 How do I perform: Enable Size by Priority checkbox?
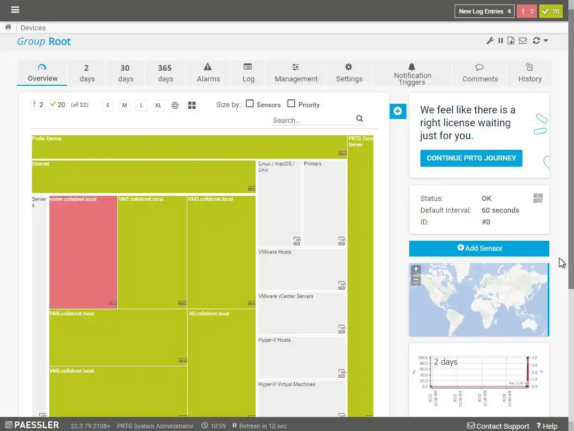(291, 104)
